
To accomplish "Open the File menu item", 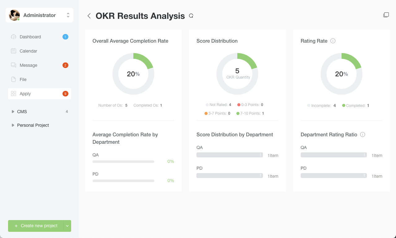I will tap(40, 79).
